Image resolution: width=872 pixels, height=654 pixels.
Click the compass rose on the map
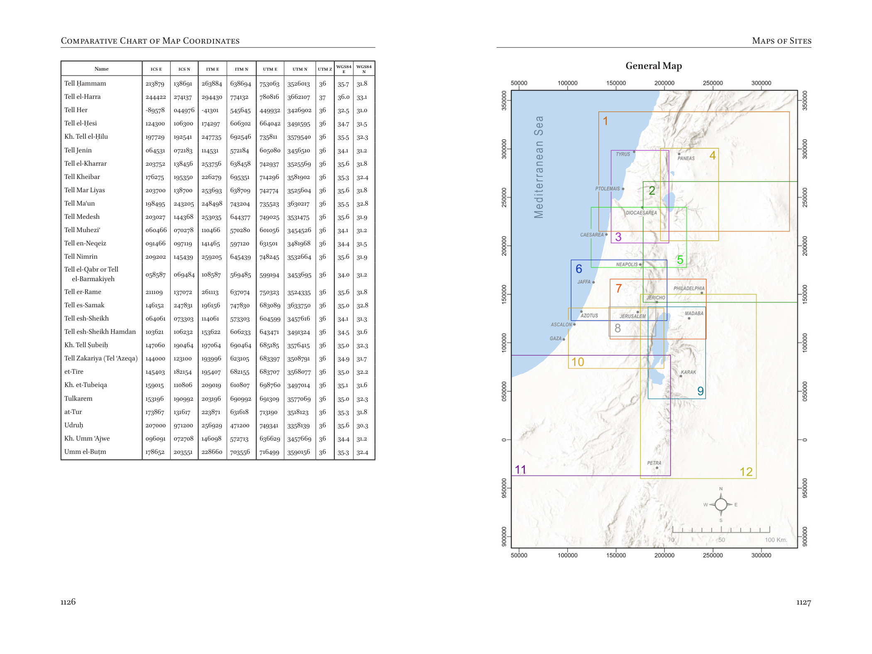[x=721, y=505]
